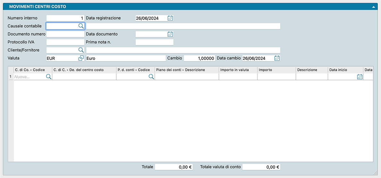381x178 pixels.
Task: Open the Valuta currency selector icon
Action: click(x=81, y=58)
